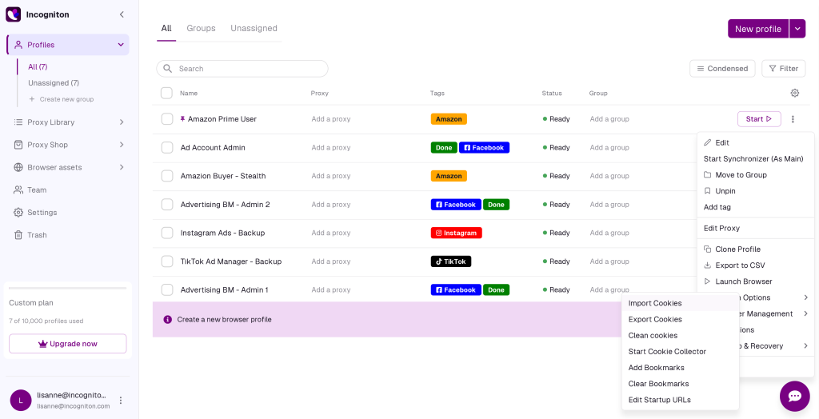Click the Trash bin icon

point(18,235)
